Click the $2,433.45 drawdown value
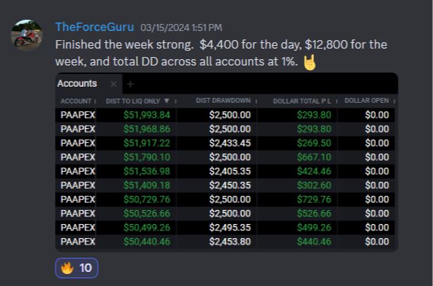 (230, 143)
